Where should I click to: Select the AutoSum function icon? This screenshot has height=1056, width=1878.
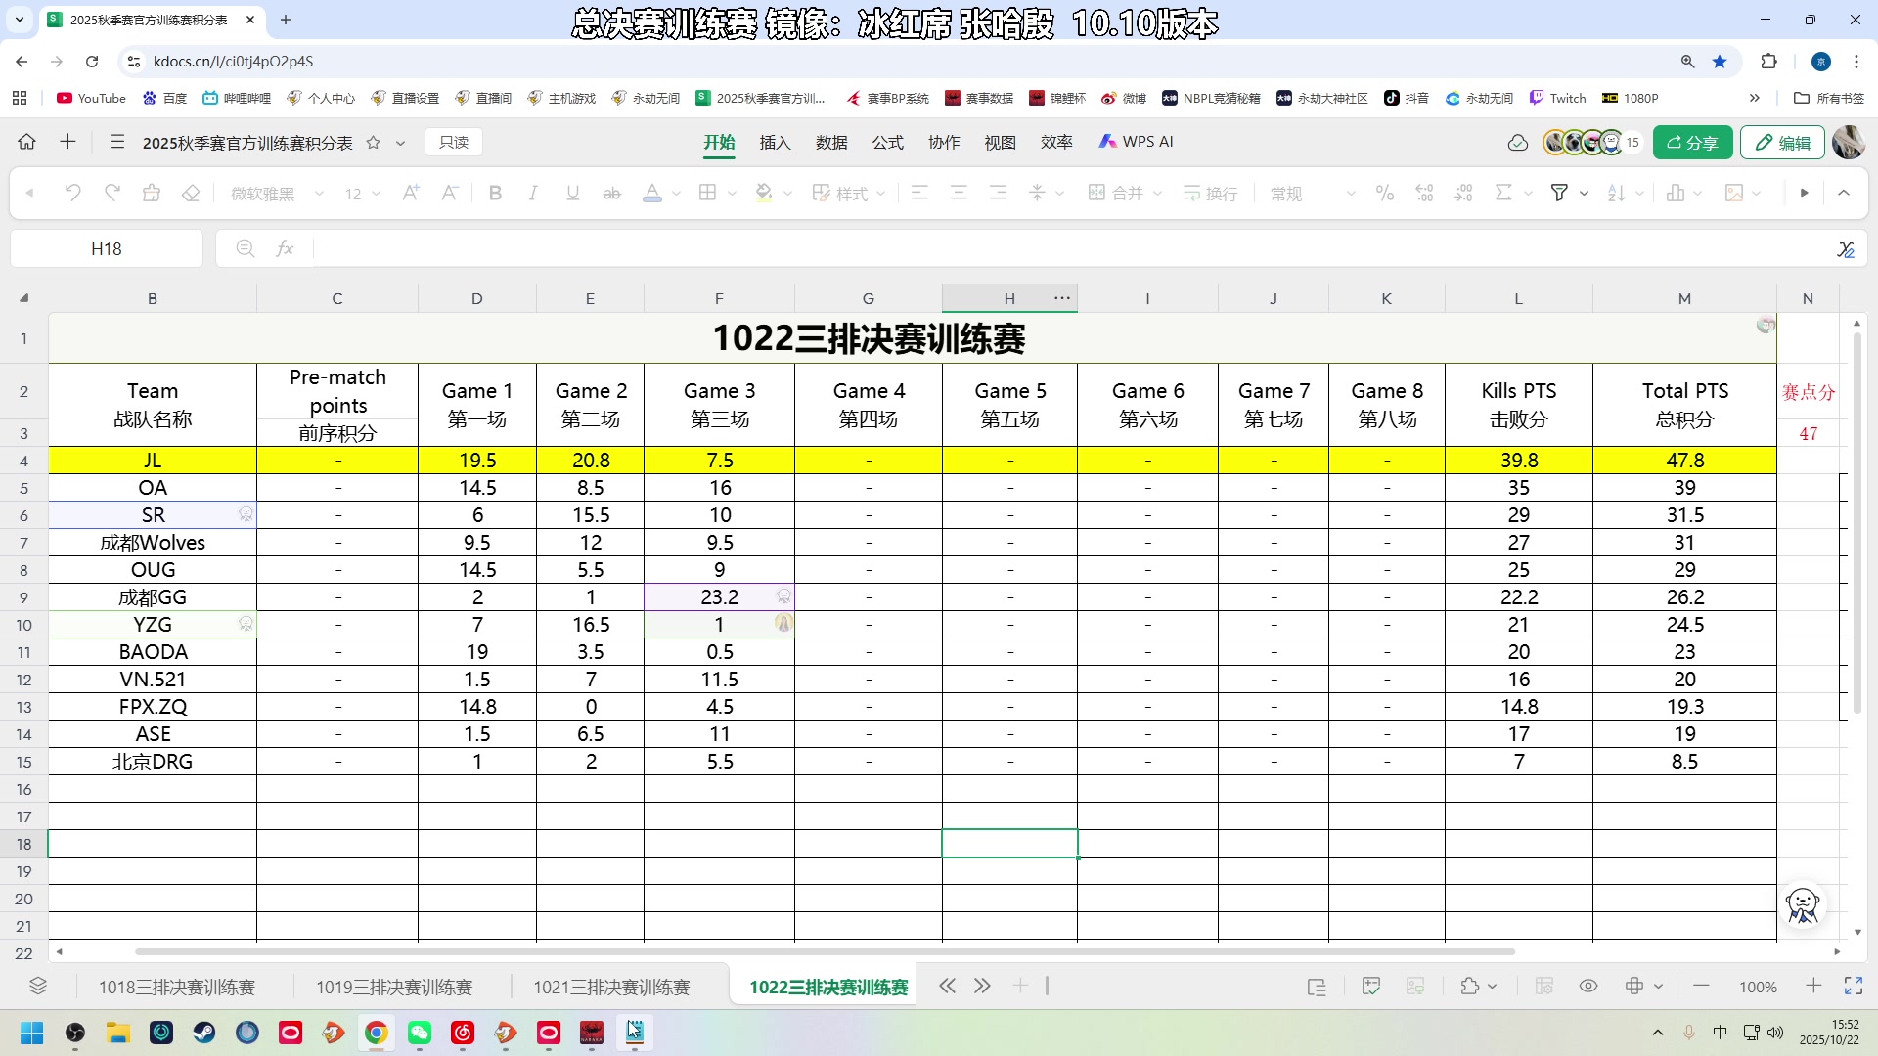pos(1504,193)
